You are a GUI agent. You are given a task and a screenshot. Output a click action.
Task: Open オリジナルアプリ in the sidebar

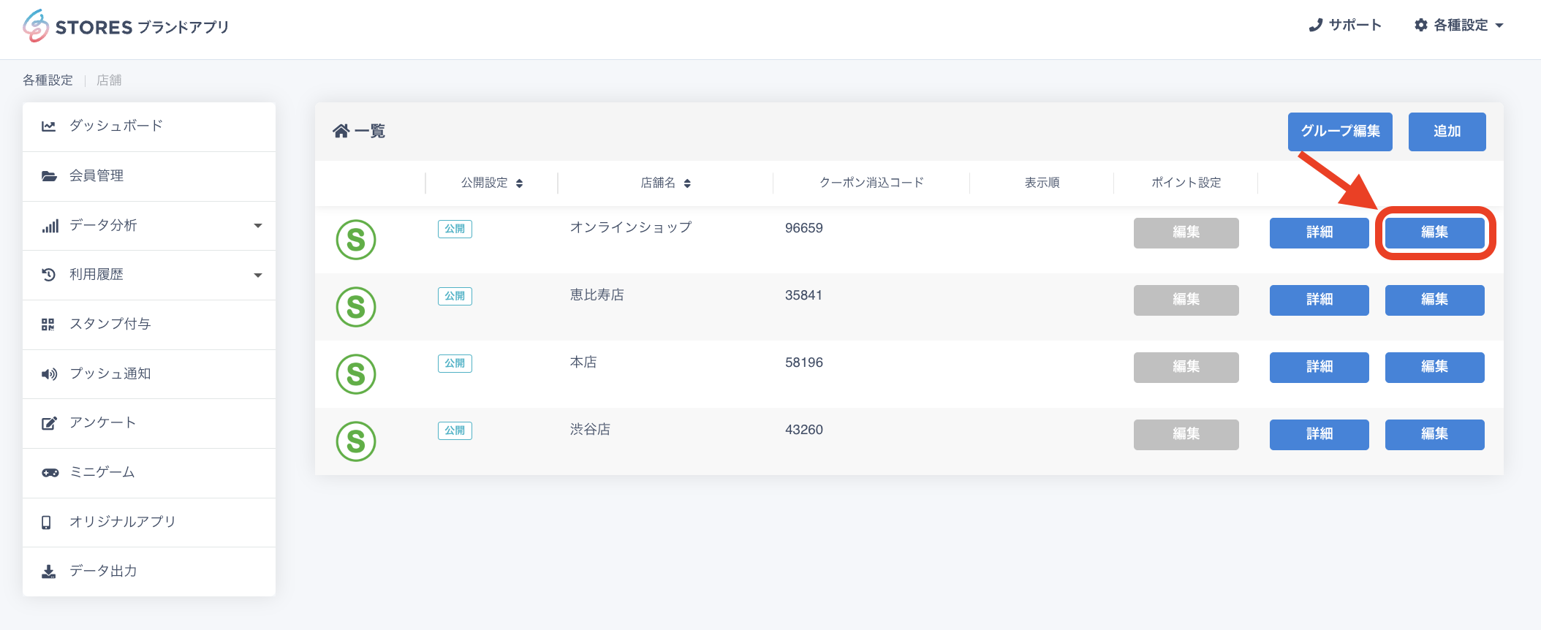[149, 523]
